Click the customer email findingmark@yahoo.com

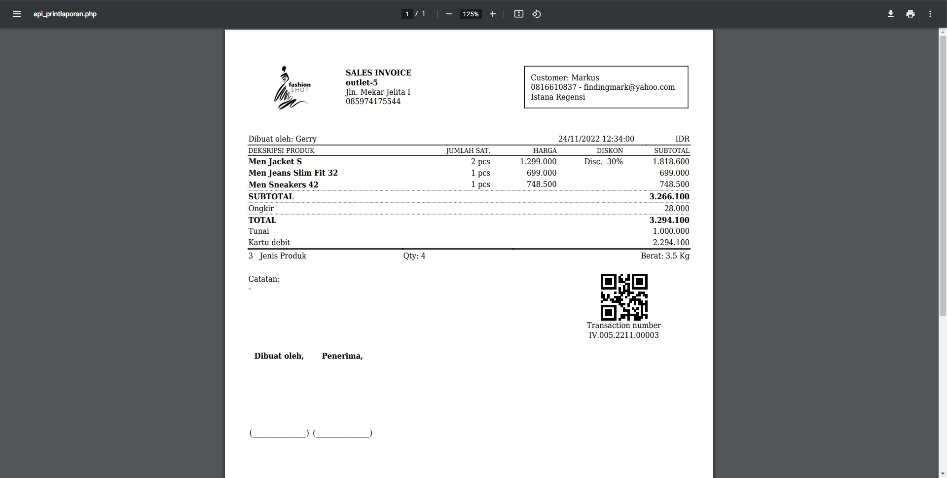coord(629,87)
